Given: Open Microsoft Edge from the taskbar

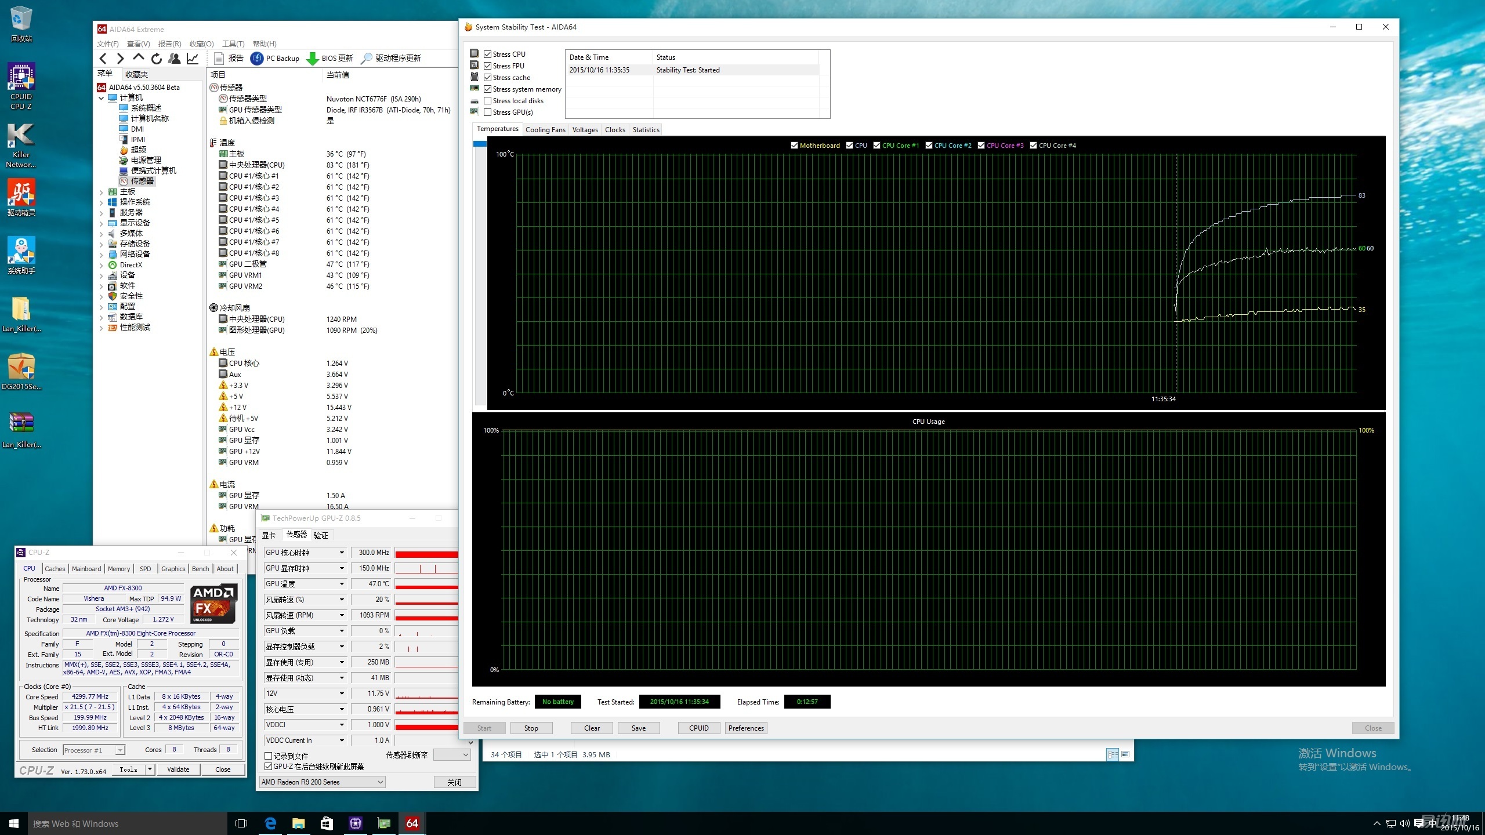Looking at the screenshot, I should pos(270,823).
